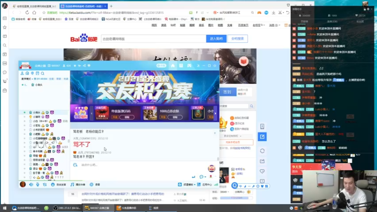Viewport: 377px width, 212px height.
Task: Claim the 1688 coupon skin reward
Action: 175,117
